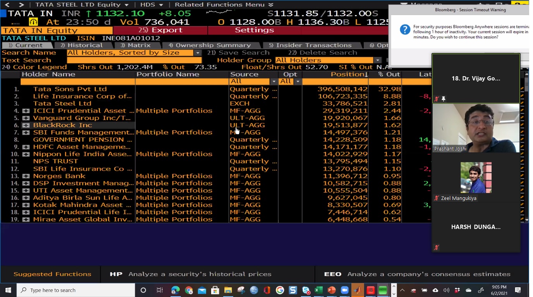533x297 pixels.
Task: Open Cortana circle on taskbar
Action: (143, 290)
